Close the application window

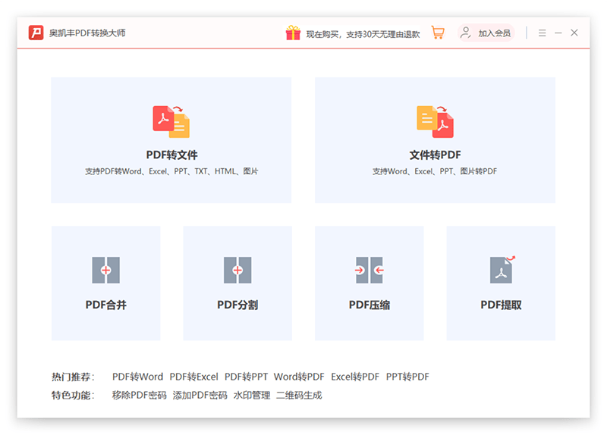pyautogui.click(x=574, y=33)
